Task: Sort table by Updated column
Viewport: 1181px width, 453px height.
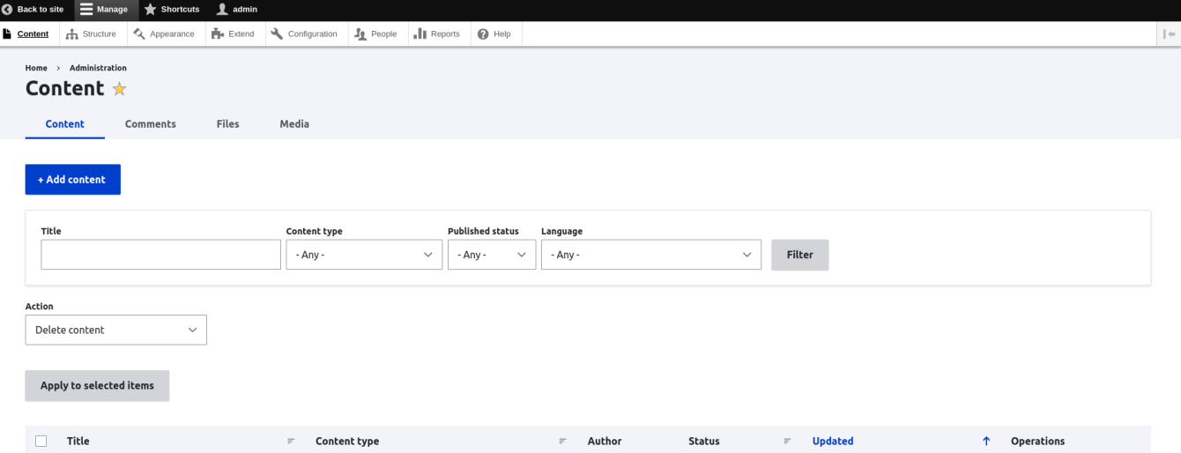Action: tap(832, 442)
